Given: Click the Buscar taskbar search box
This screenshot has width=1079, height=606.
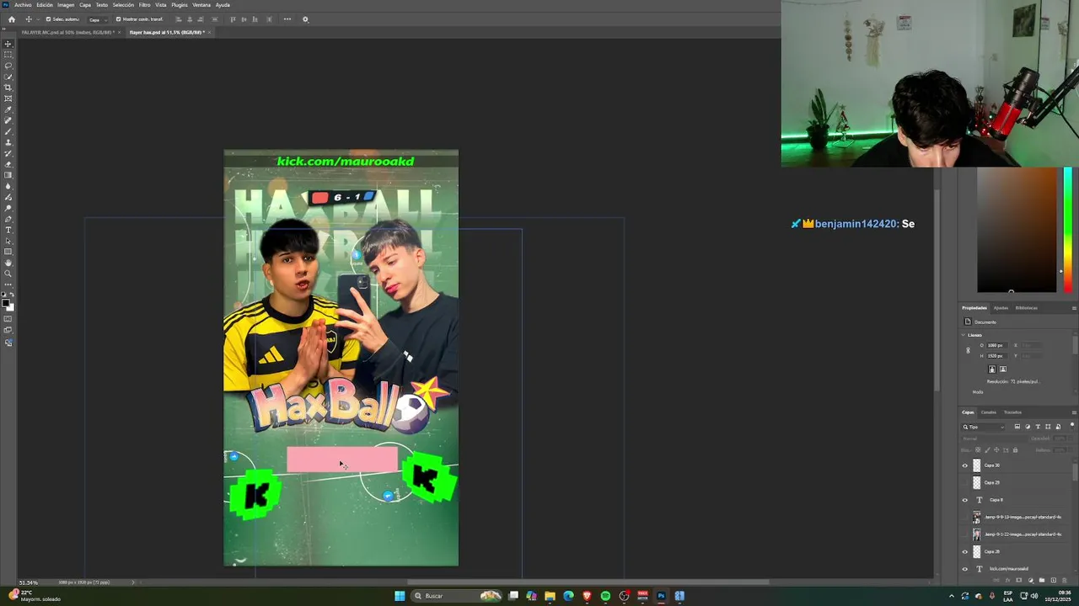Looking at the screenshot, I should pyautogui.click(x=456, y=596).
